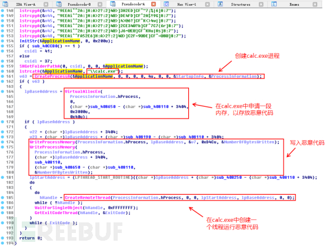Image resolution: width=326 pixels, height=246 pixels.
Task: Toggle breakpoint dot on line 174
Action: click(x=2, y=142)
